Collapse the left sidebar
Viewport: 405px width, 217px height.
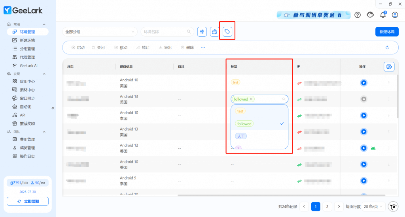pyautogui.click(x=53, y=108)
